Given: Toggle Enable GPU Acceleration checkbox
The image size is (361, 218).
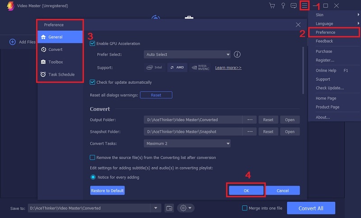Looking at the screenshot, I should [93, 43].
